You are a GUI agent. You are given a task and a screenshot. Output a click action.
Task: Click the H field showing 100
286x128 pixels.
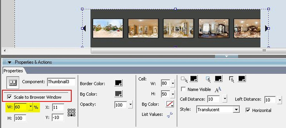coord(20,118)
